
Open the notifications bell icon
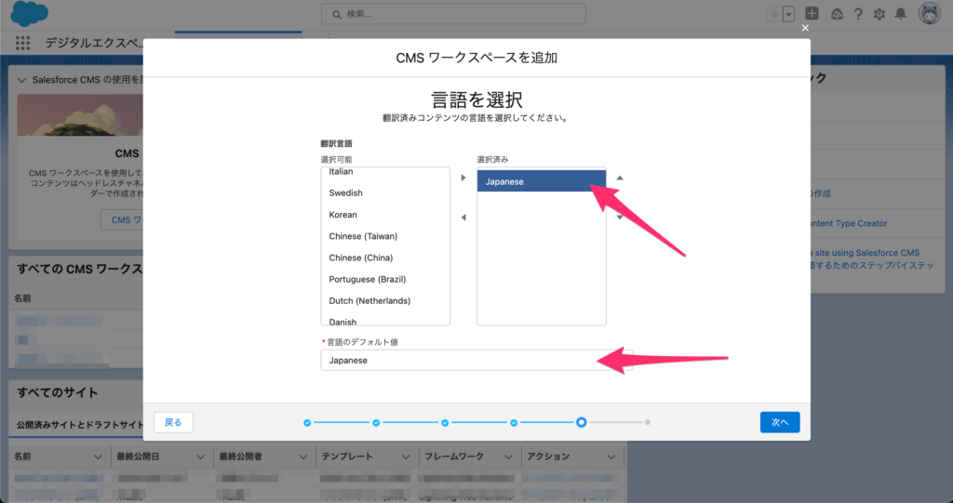[x=901, y=14]
